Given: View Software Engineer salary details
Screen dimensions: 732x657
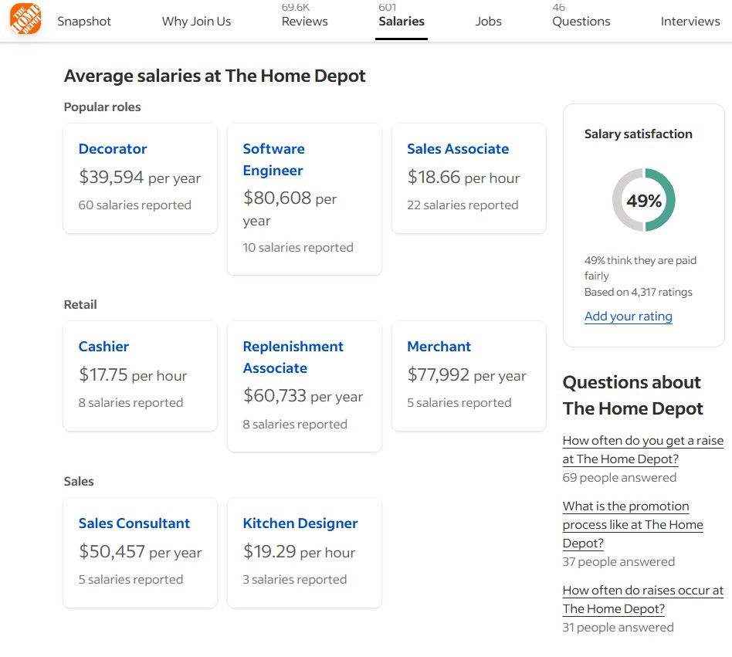Looking at the screenshot, I should [x=273, y=160].
